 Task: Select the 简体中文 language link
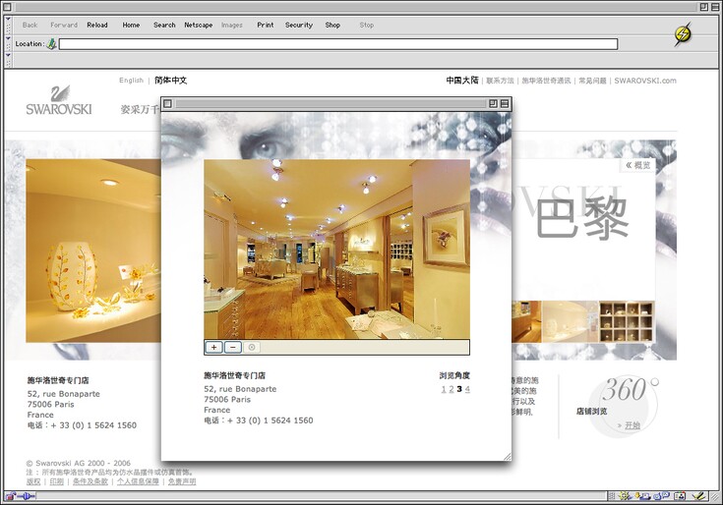(170, 81)
